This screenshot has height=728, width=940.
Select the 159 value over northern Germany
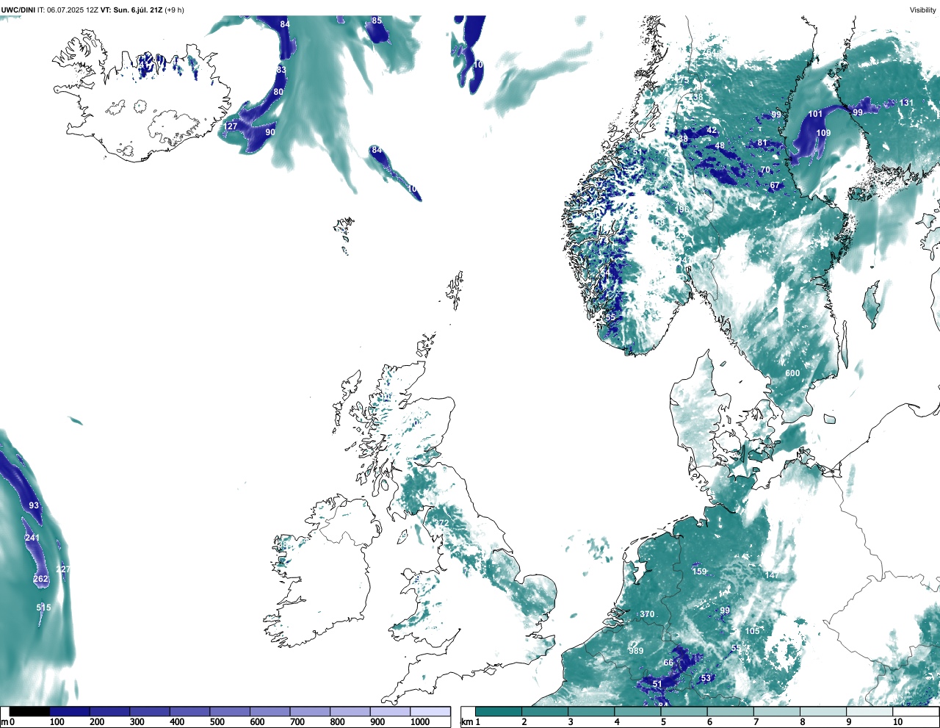[699, 572]
